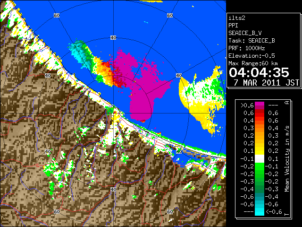Click the 40 km label on north axis

pos(113,38)
